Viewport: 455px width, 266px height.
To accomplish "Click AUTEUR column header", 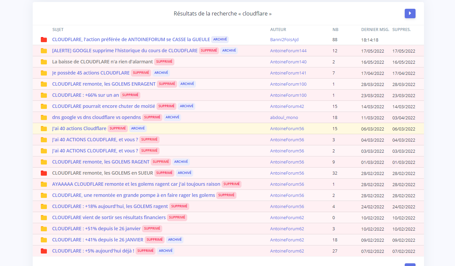I will coord(278,30).
